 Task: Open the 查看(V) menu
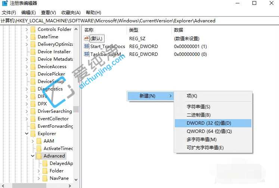click(49, 13)
